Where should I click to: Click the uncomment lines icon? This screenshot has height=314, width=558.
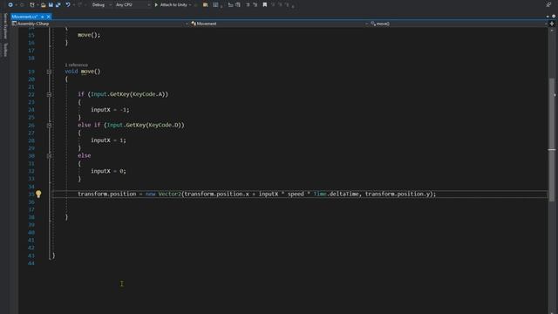point(238,5)
